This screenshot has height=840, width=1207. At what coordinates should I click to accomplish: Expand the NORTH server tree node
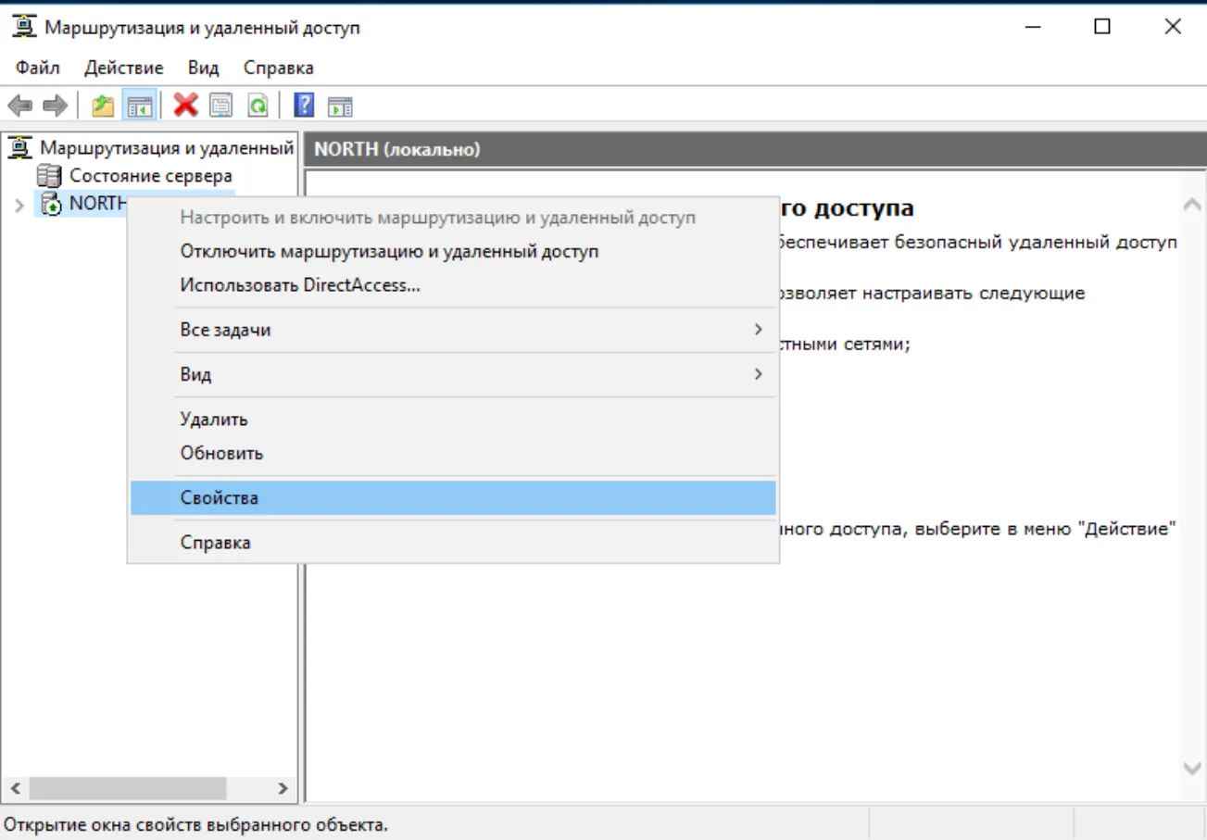pyautogui.click(x=19, y=205)
